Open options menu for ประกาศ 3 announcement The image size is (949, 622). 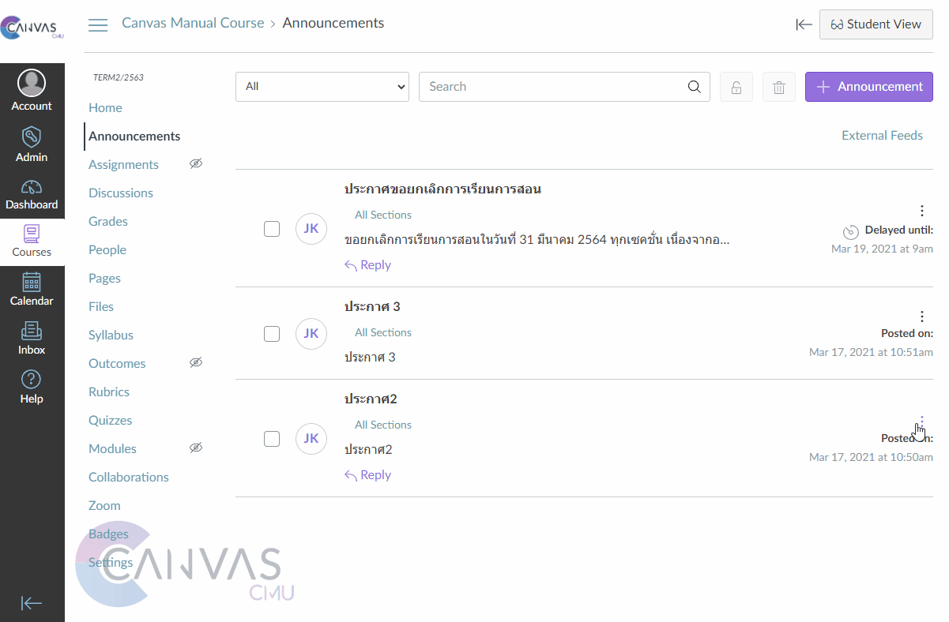pyautogui.click(x=921, y=316)
